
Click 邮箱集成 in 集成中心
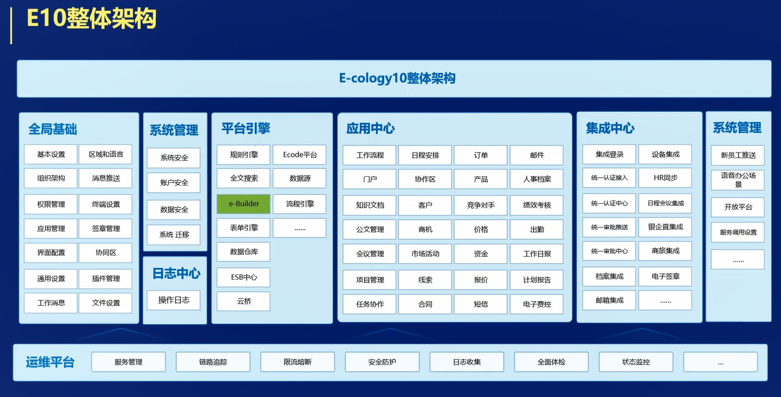click(609, 300)
